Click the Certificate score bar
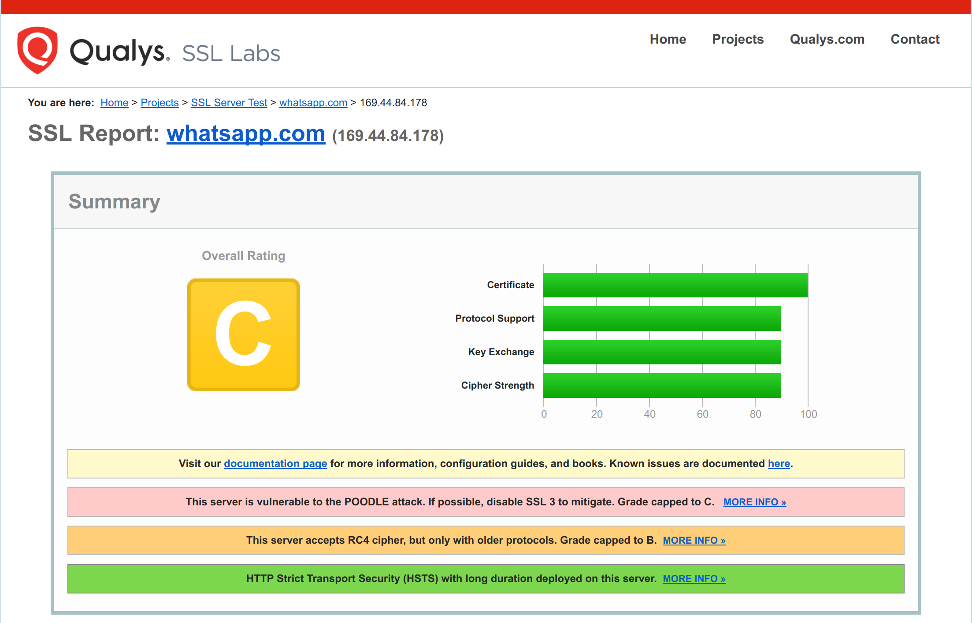Image resolution: width=972 pixels, height=623 pixels. [675, 285]
